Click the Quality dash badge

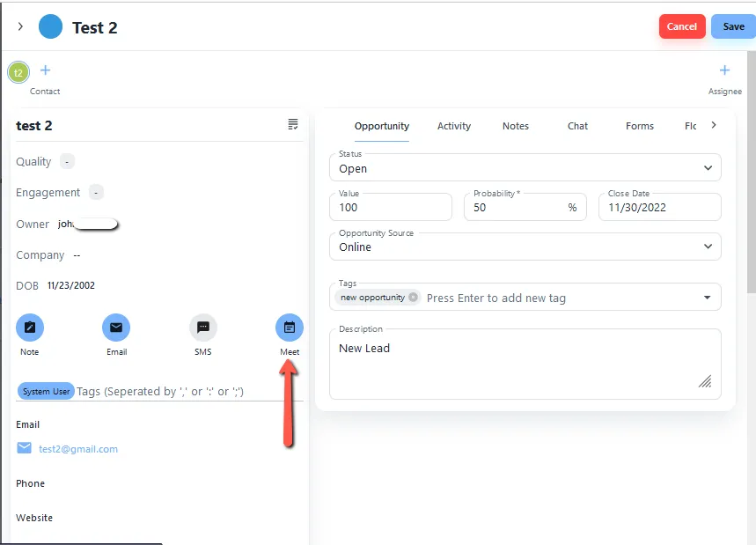[x=67, y=162]
